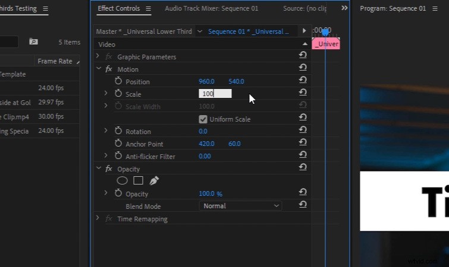
Task: Reset the Scale parameter
Action: coord(303,92)
